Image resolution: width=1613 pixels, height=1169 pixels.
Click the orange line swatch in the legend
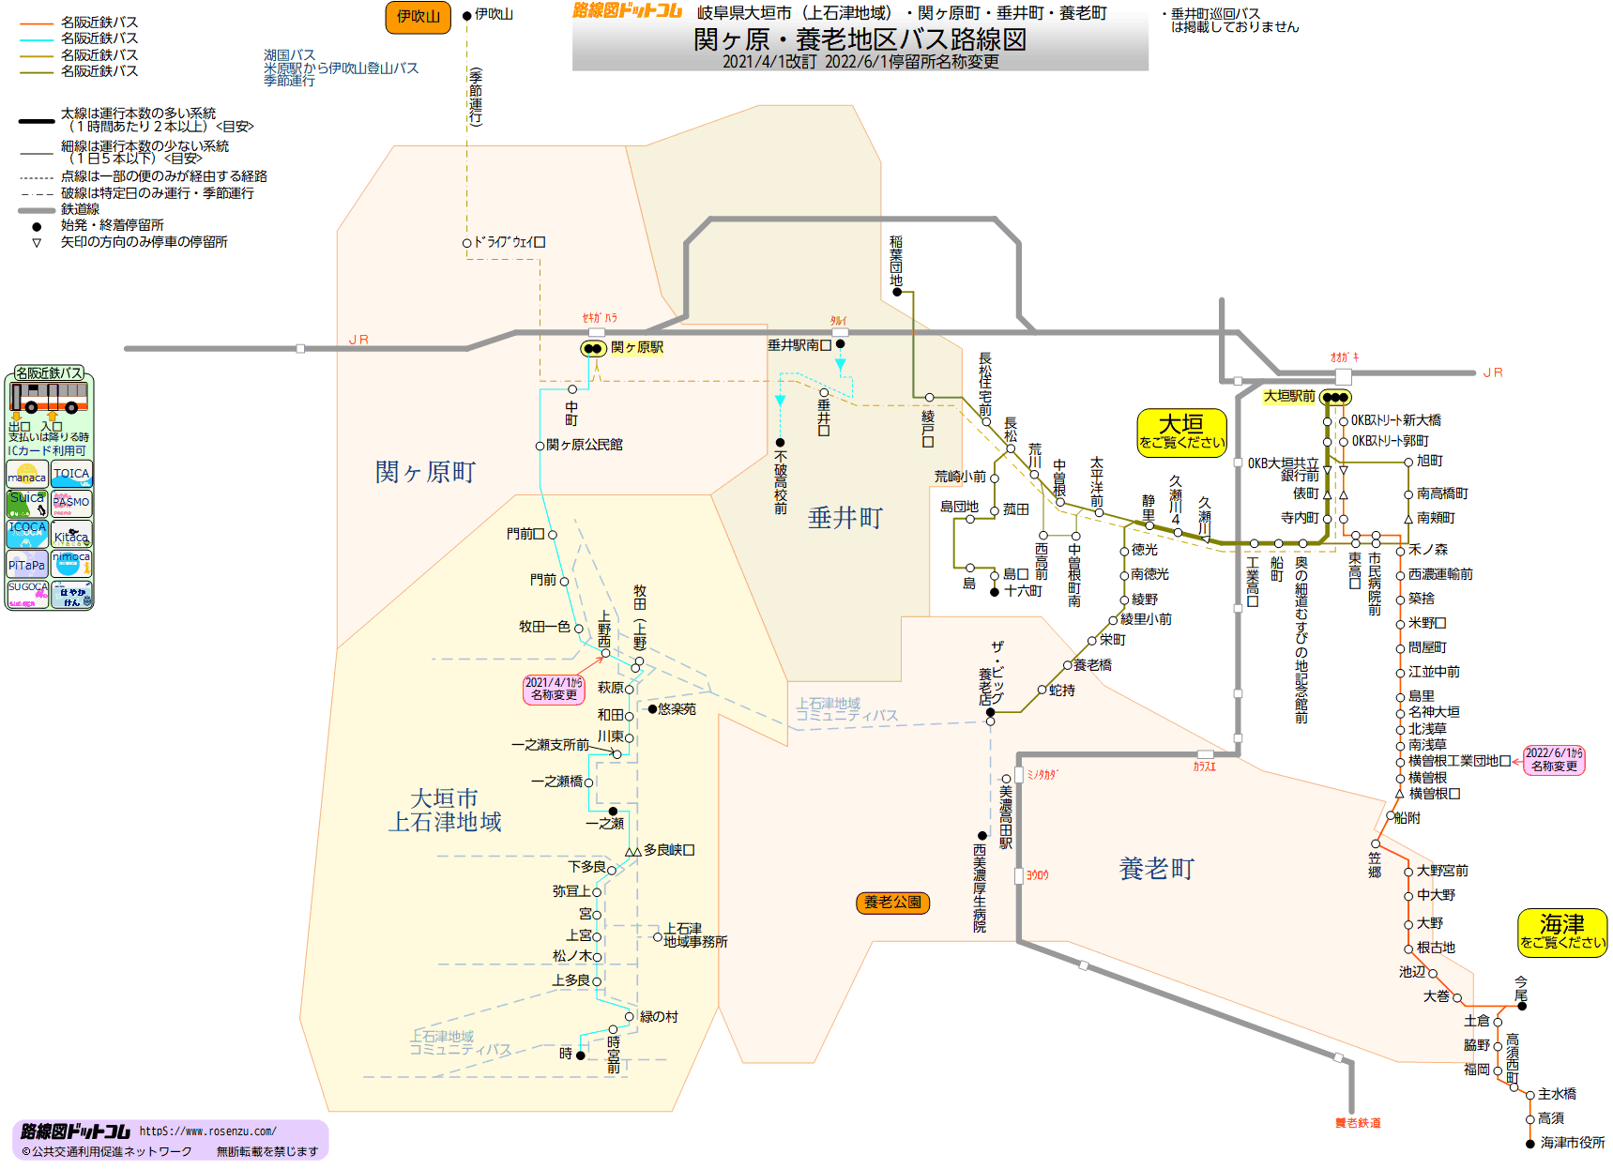tap(37, 23)
